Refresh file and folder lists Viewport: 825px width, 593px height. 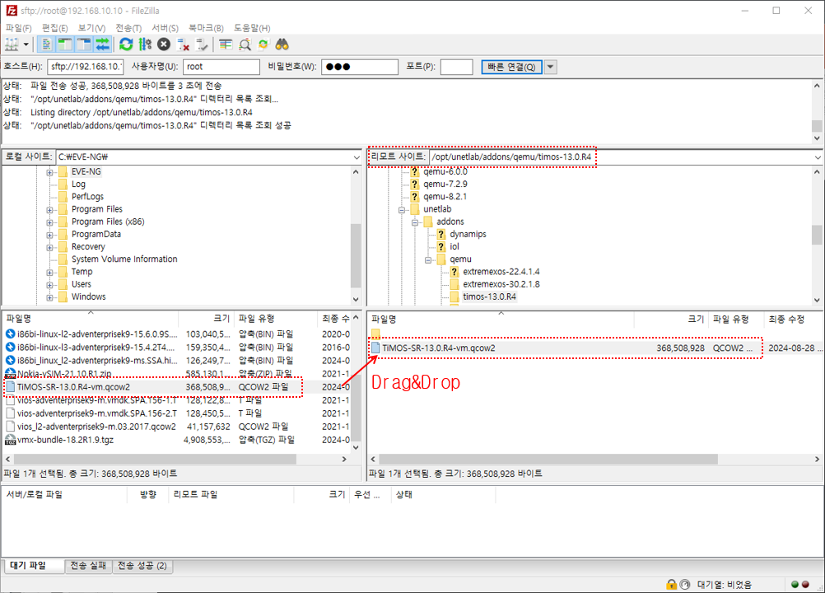point(126,44)
